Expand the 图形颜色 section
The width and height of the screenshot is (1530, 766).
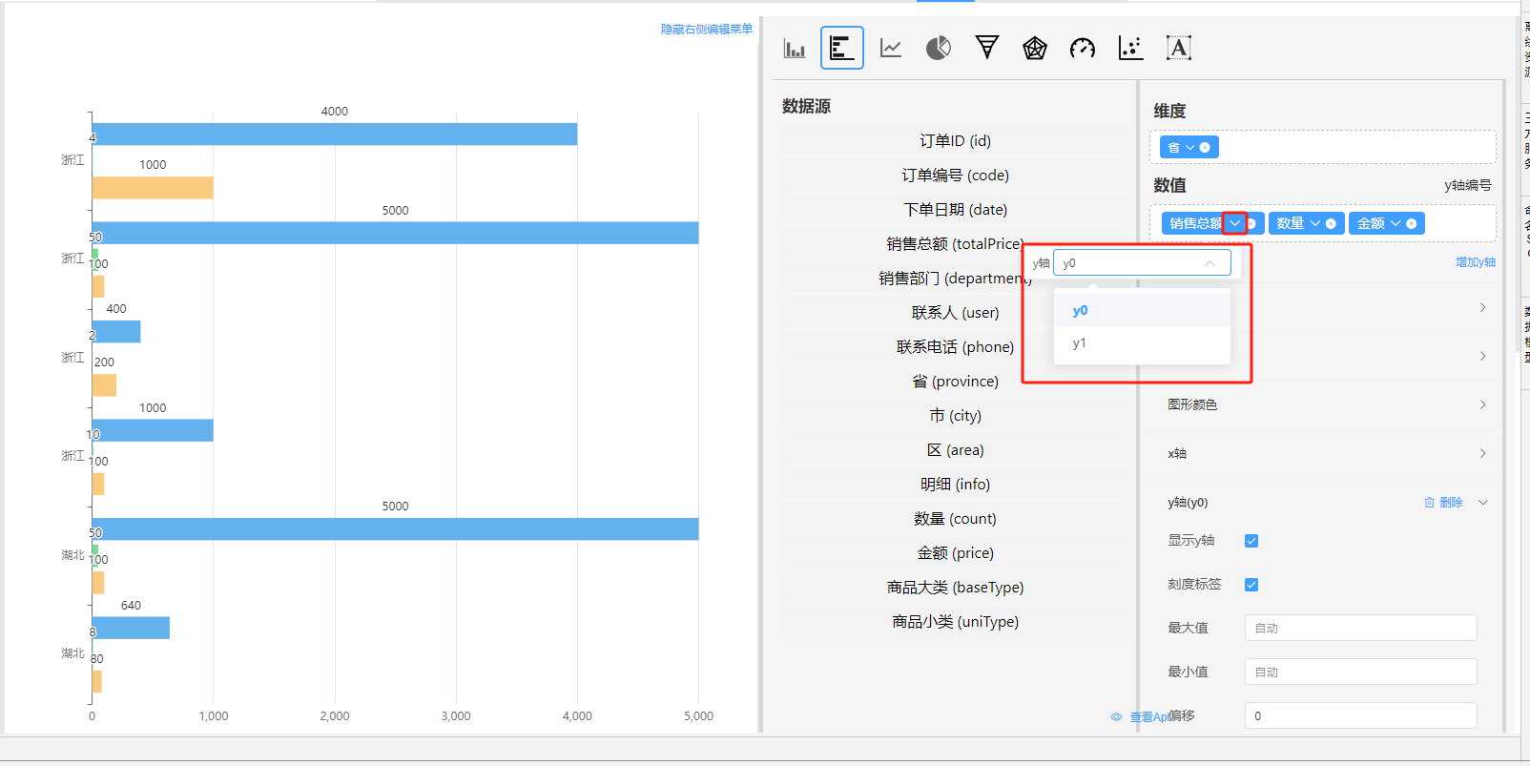tap(1326, 404)
